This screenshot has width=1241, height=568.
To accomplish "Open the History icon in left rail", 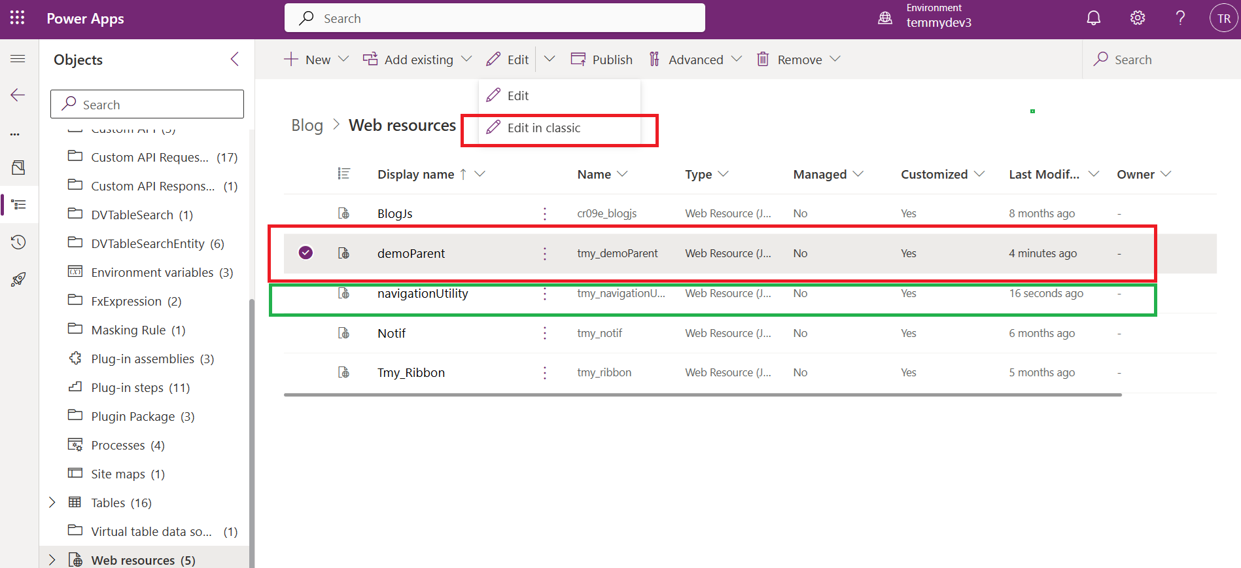I will (18, 242).
